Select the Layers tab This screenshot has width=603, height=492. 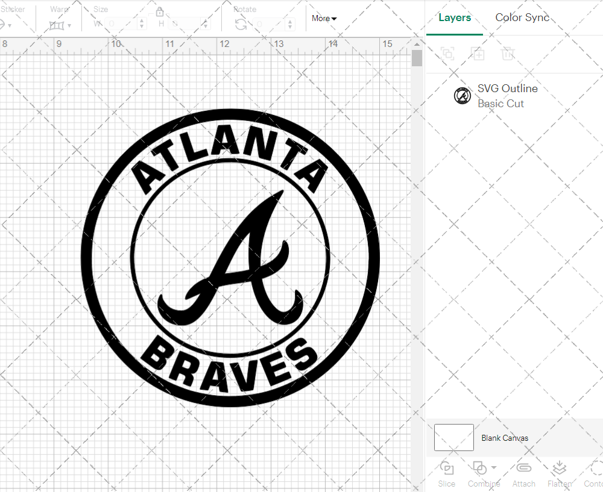tap(455, 17)
